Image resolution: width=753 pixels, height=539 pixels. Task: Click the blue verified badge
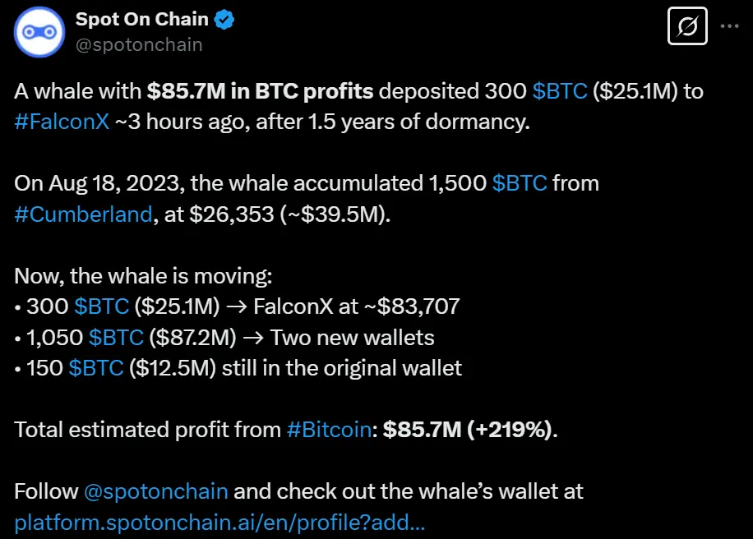pyautogui.click(x=224, y=20)
